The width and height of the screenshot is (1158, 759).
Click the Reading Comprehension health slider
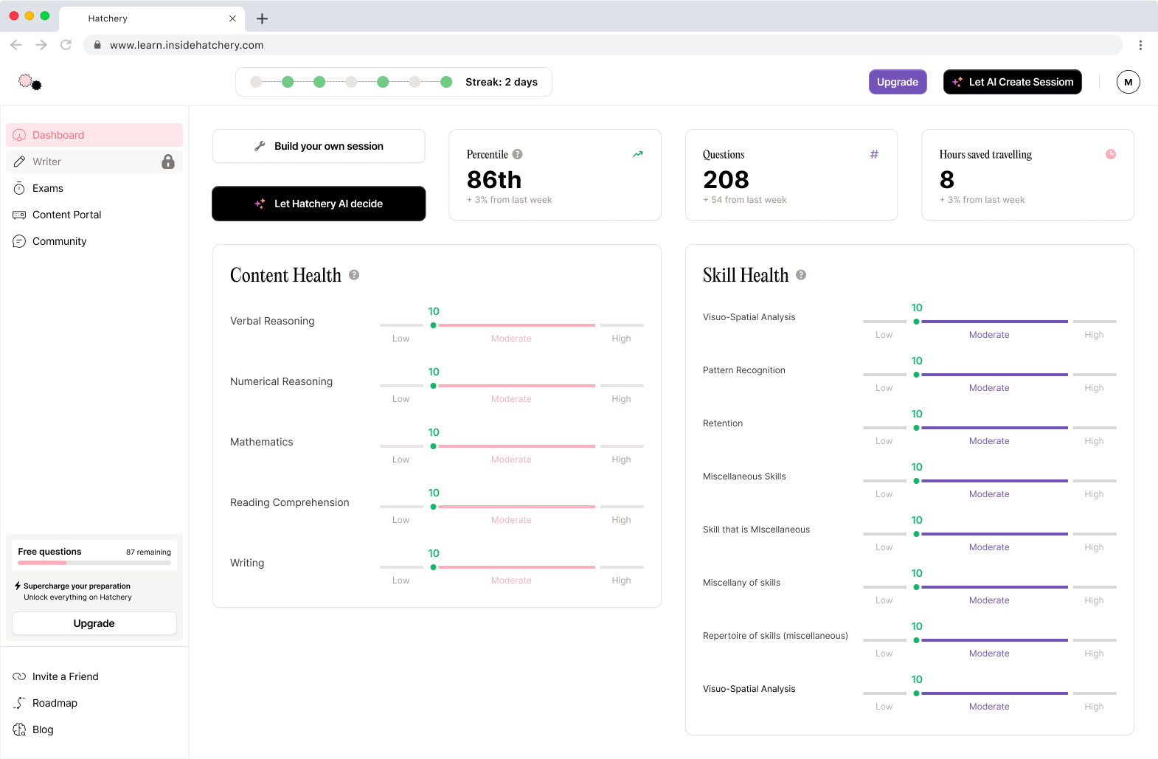[512, 507]
